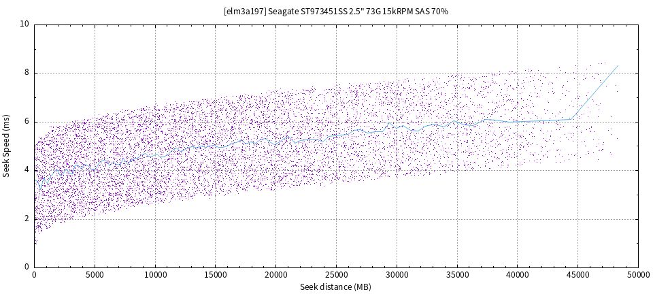Image resolution: width=653 pixels, height=294 pixels.
Task: Click the 5000 tick label on x-axis
Action: point(95,275)
